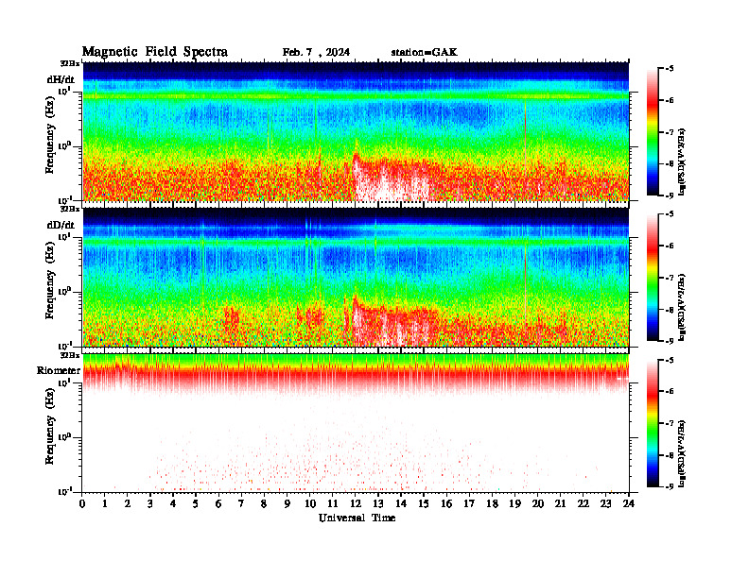Click hour 16 on the Universal Time axis

(x=446, y=503)
